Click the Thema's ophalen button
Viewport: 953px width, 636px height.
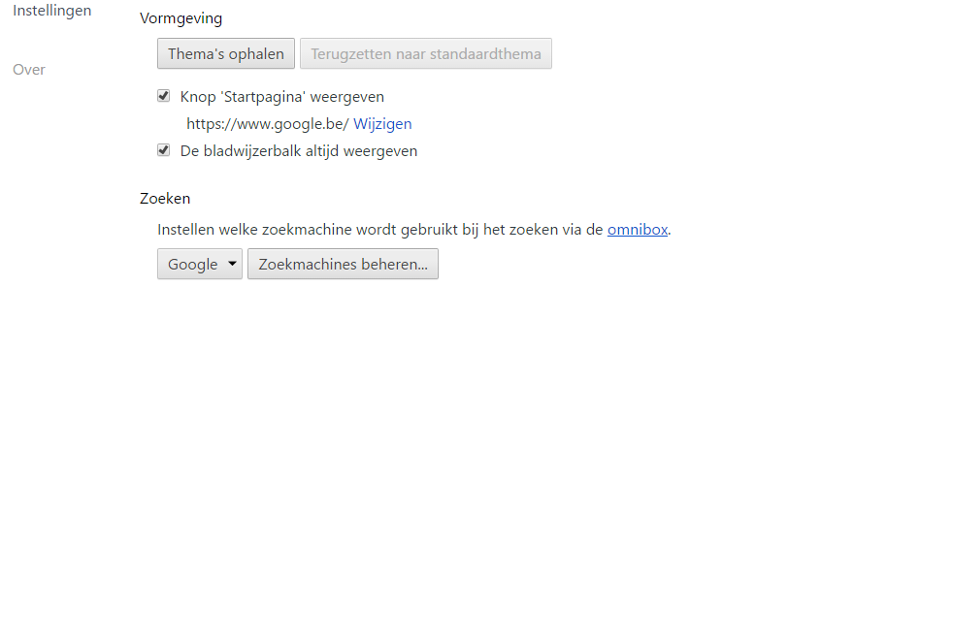226,54
